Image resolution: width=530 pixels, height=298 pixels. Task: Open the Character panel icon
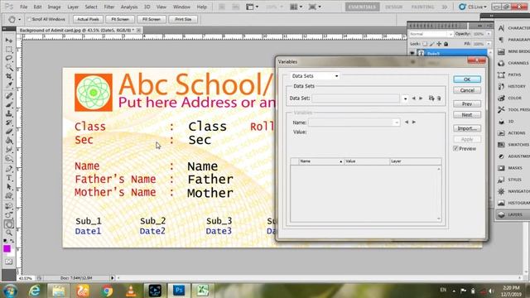[501, 28]
